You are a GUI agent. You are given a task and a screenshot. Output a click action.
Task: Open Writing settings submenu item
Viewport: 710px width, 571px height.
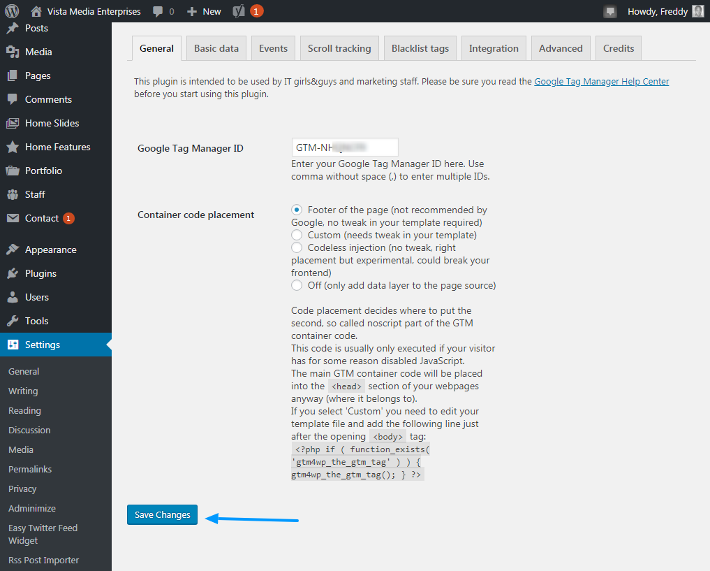coord(23,391)
